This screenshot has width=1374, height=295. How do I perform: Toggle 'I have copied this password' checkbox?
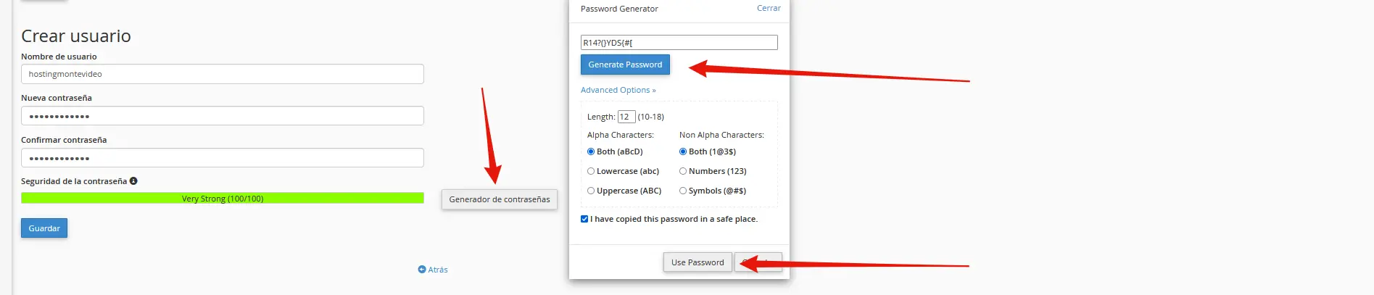click(584, 219)
